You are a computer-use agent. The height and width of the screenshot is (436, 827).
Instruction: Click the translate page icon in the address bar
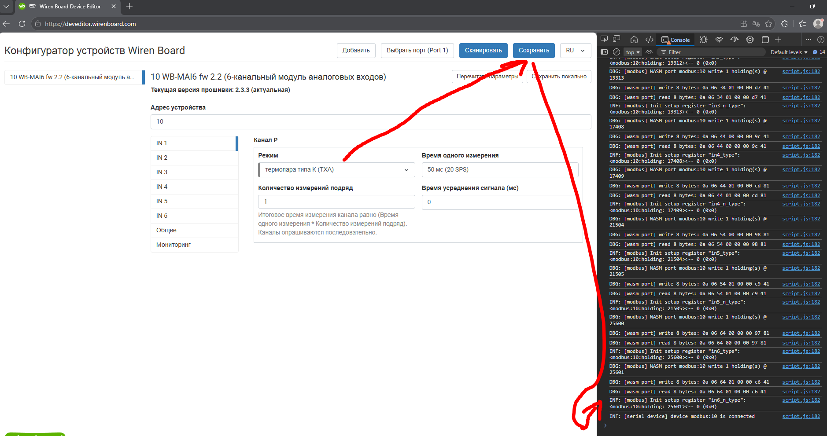(x=756, y=24)
